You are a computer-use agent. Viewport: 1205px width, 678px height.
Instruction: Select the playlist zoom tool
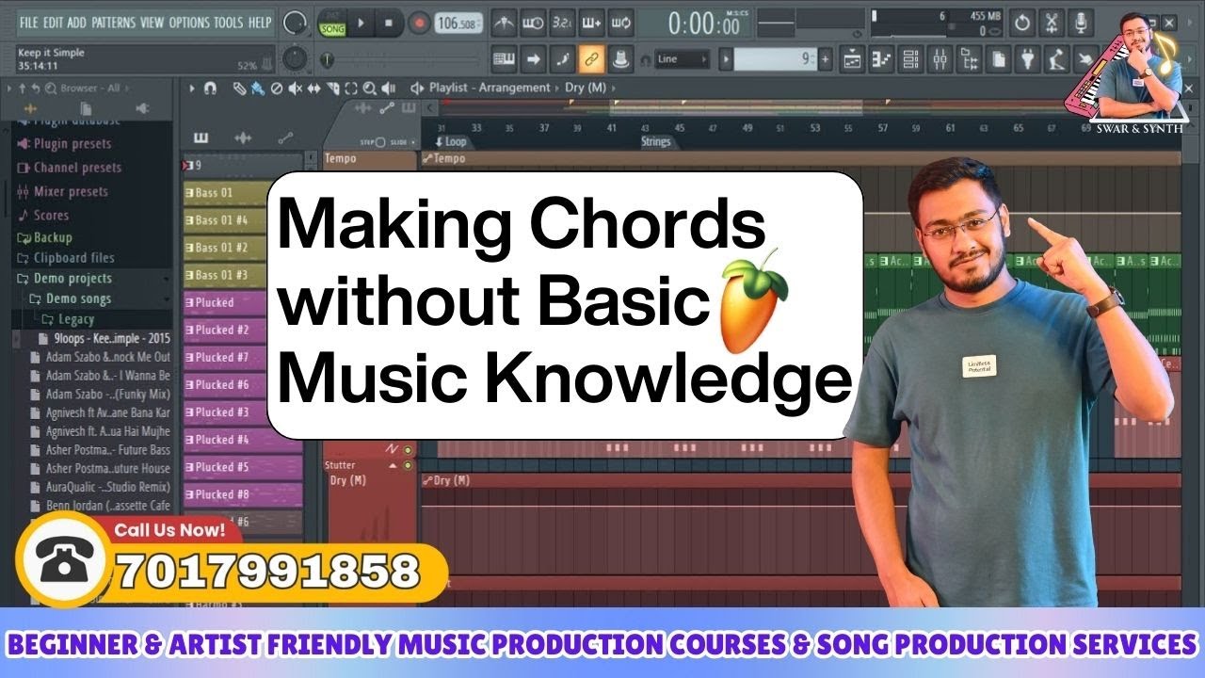(x=369, y=88)
